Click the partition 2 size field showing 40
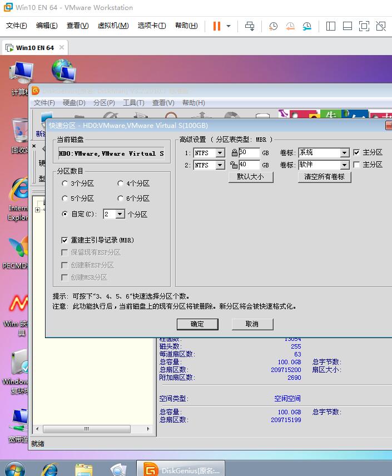Image resolution: width=392 pixels, height=476 pixels. coord(249,165)
